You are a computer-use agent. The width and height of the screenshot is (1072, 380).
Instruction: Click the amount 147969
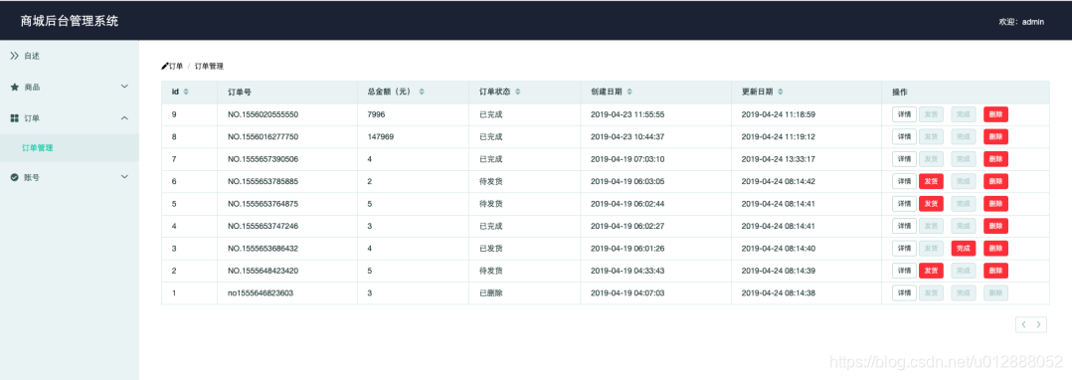tap(380, 136)
